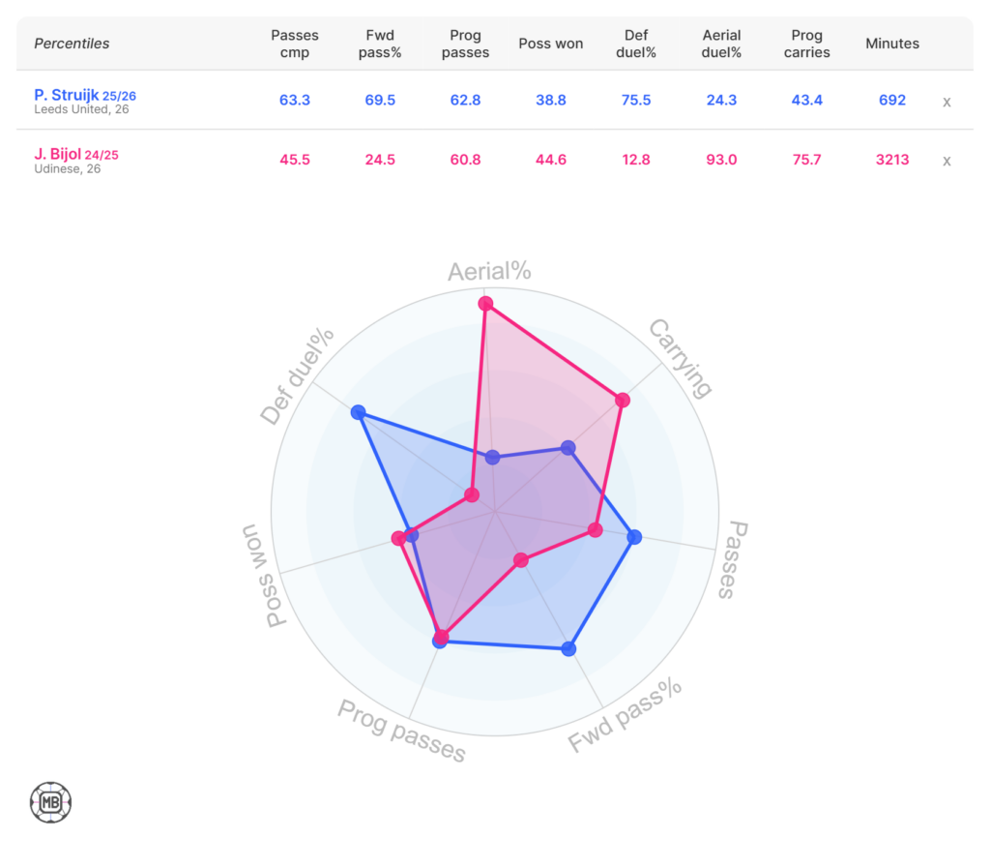Screen dimensions: 990x867
Task: Click Struijk's blue Fwd pass% radar point
Action: pyautogui.click(x=568, y=648)
